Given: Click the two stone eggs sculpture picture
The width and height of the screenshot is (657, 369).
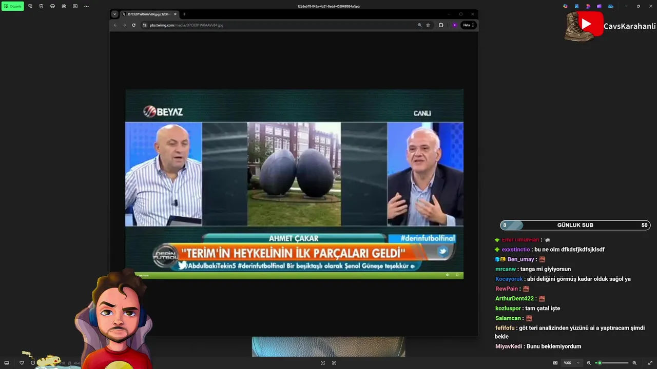Looking at the screenshot, I should click(294, 174).
